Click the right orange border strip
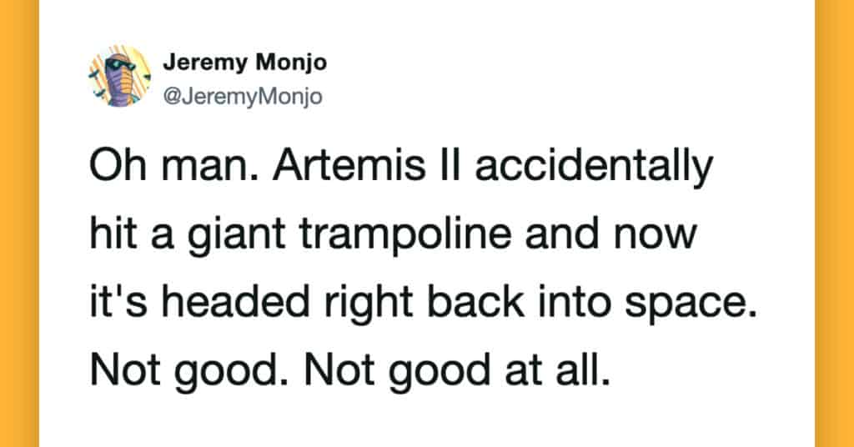The width and height of the screenshot is (854, 447). pos(834,223)
